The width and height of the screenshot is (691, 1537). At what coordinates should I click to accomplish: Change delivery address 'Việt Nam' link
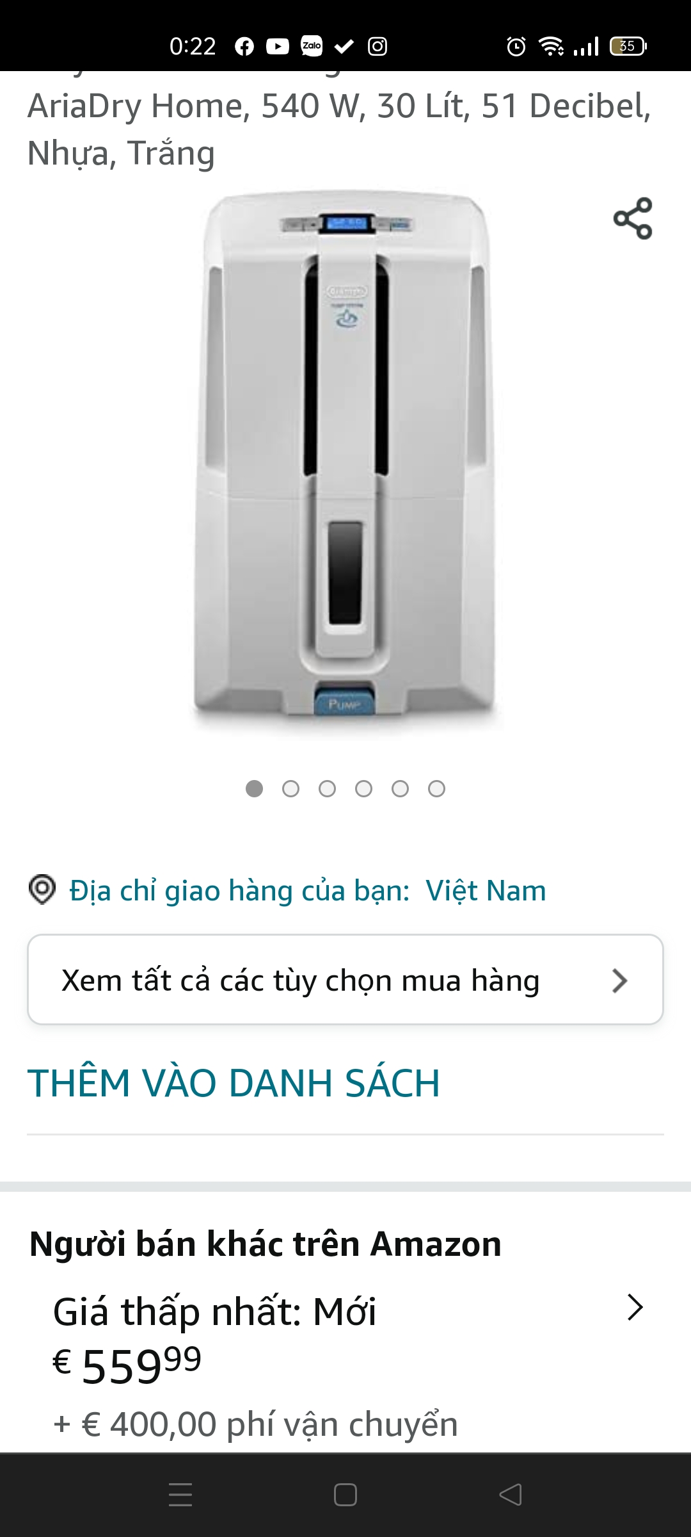486,891
